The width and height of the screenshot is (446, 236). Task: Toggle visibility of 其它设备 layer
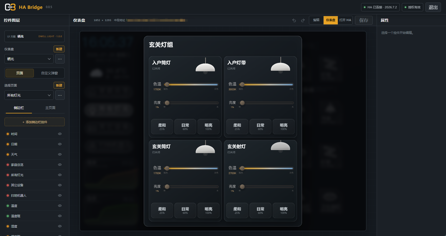(60, 185)
